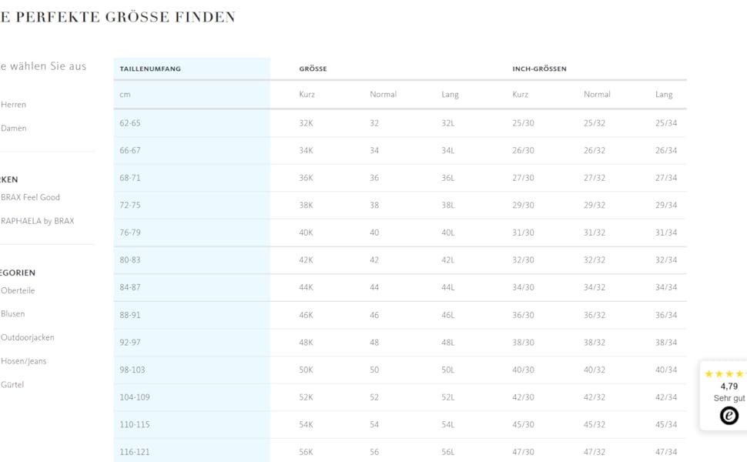Select the Blusen category

(x=12, y=314)
